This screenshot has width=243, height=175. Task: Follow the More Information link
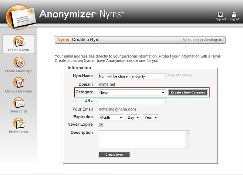point(179,75)
